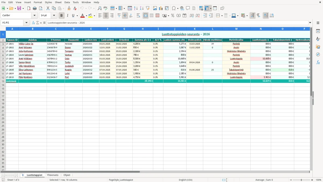This screenshot has width=323, height=182.
Task: Open the Data menu
Action: click(x=67, y=2)
